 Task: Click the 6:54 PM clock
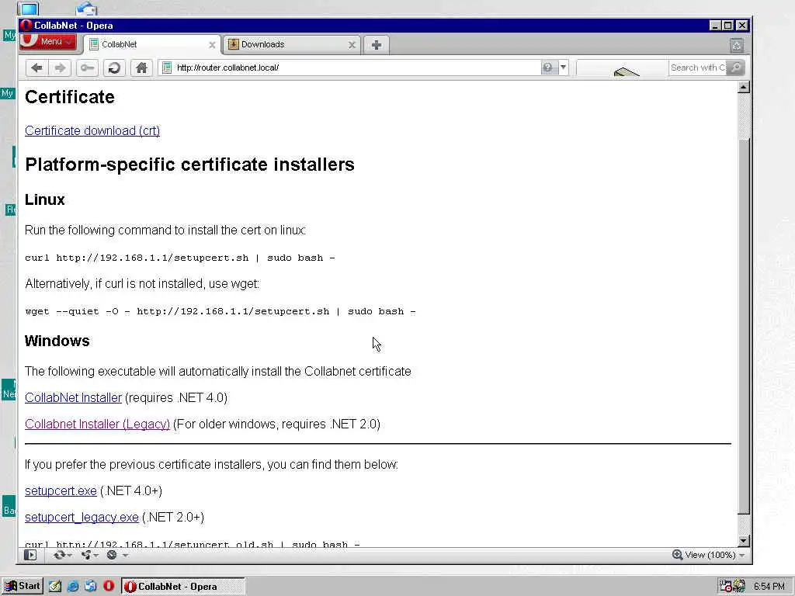tap(769, 587)
